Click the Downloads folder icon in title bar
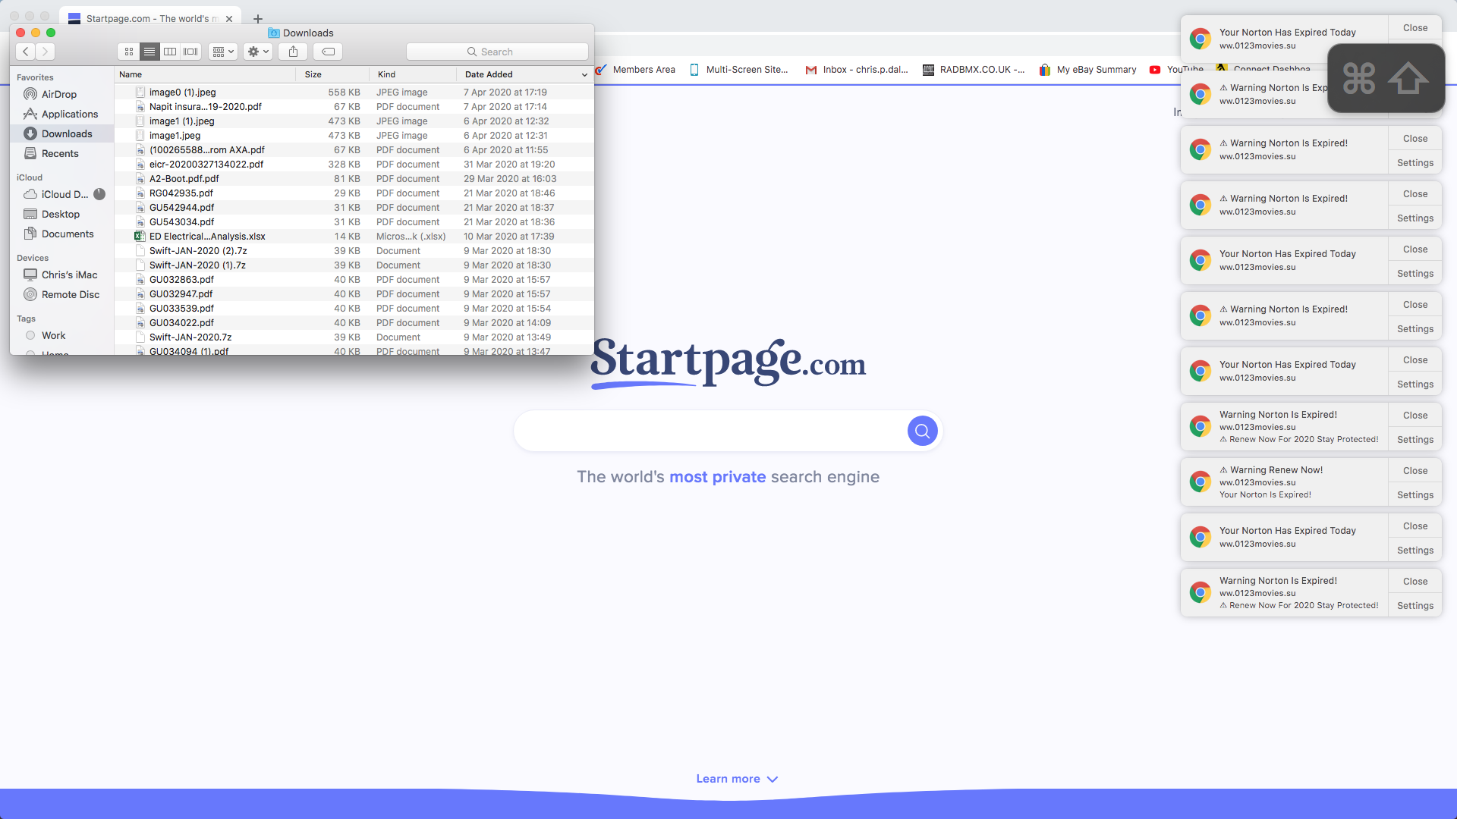1457x819 pixels. point(274,33)
